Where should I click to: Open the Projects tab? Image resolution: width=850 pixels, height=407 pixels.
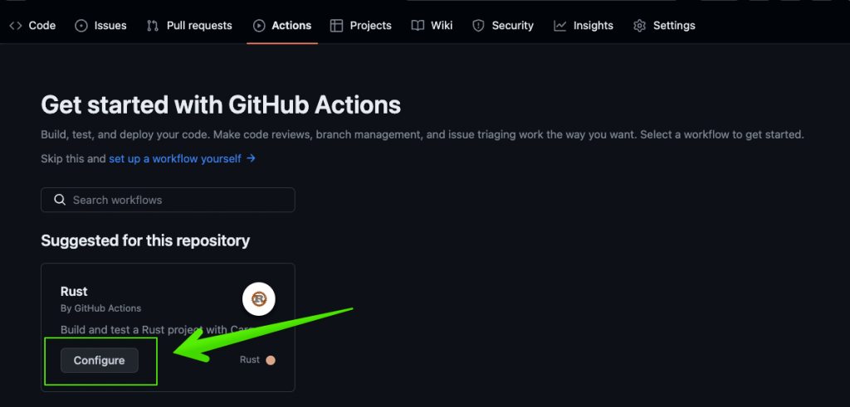pos(360,26)
